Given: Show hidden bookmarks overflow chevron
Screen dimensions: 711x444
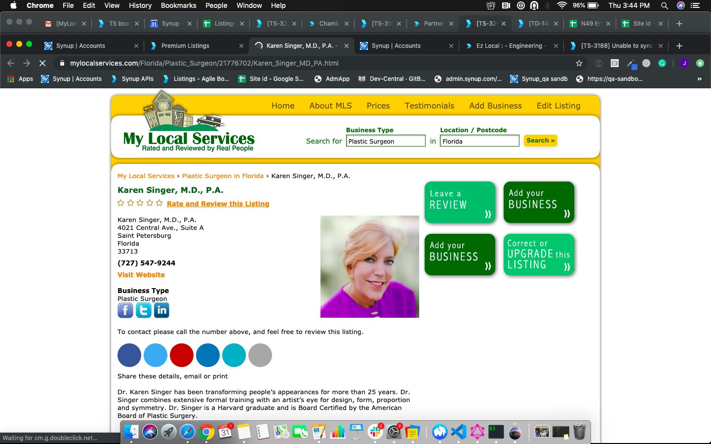Looking at the screenshot, I should (699, 79).
